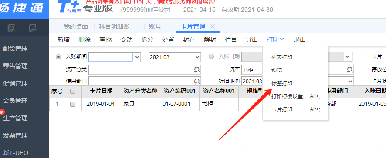Click the 导出 toolbar button
Image resolution: width=386 pixels, height=158 pixels.
pyautogui.click(x=252, y=39)
